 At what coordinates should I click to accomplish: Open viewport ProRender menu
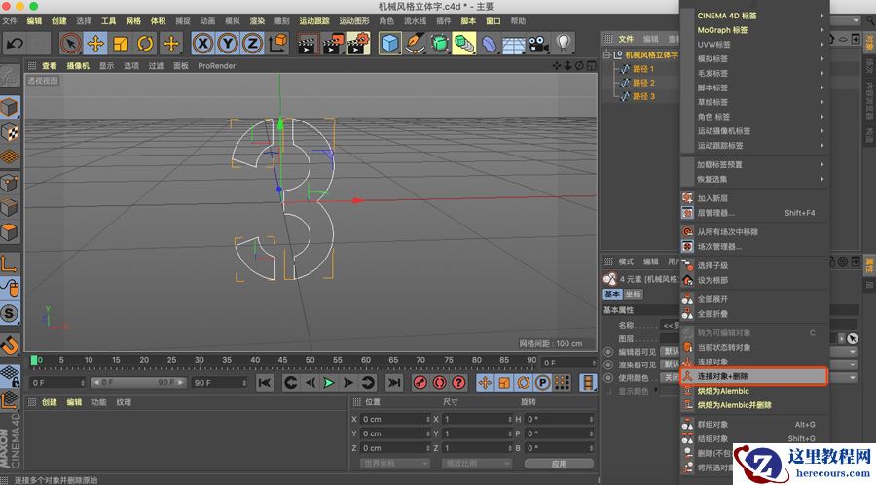(x=216, y=66)
